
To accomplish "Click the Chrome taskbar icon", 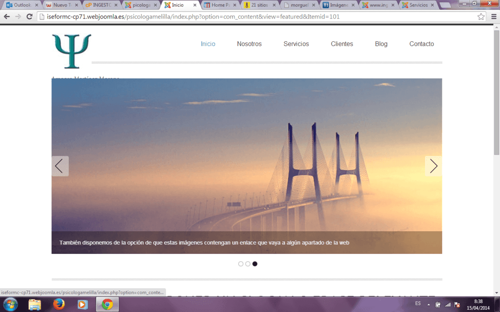I will (107, 304).
